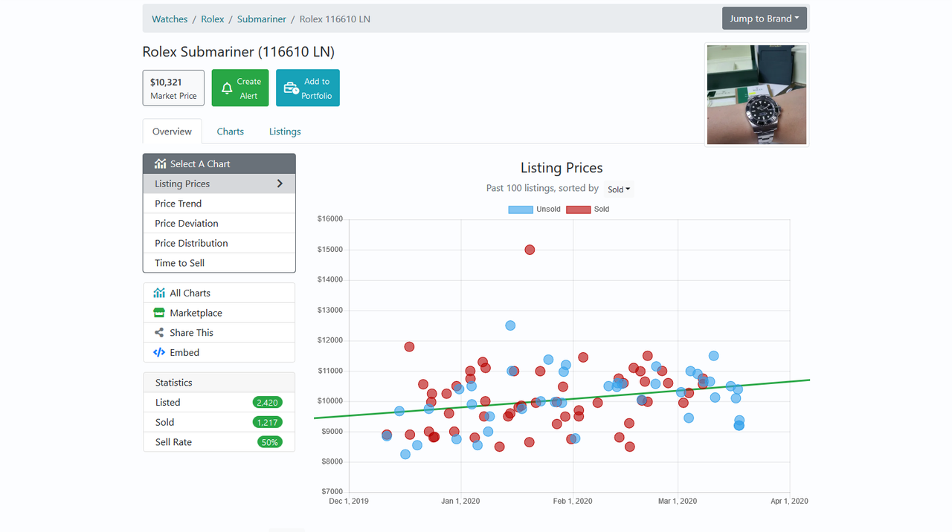The height and width of the screenshot is (532, 952).
Task: Click the Jan 1, 2020 axis label
Action: pos(460,501)
